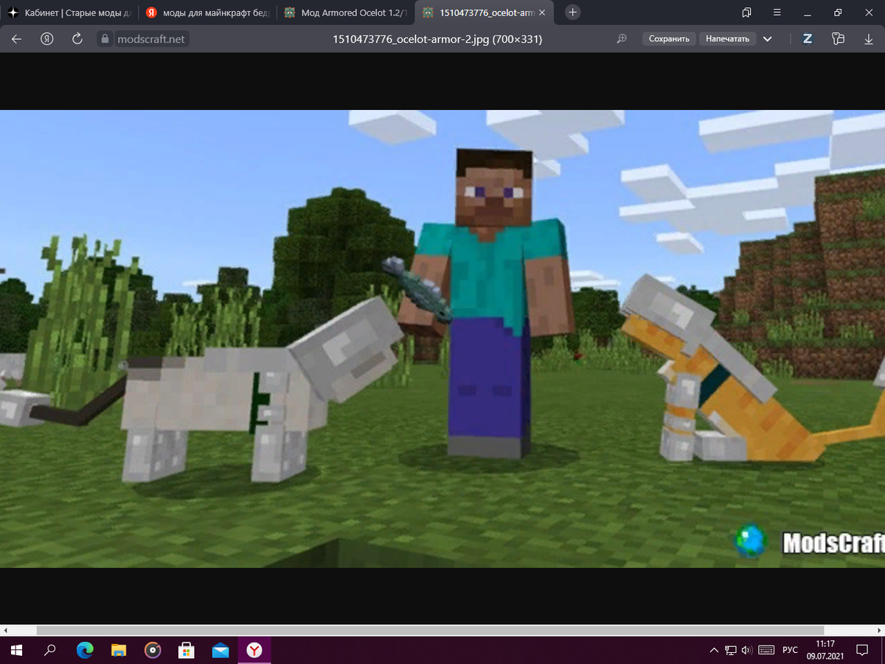Open the volume speaker tray icon
This screenshot has width=885, height=664.
(746, 650)
